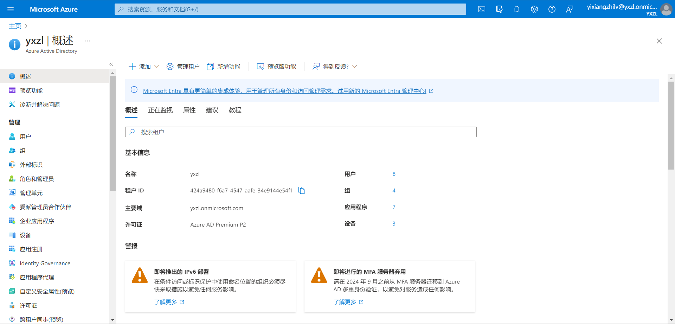Click the help question mark icon
The height and width of the screenshot is (324, 675).
tap(552, 9)
